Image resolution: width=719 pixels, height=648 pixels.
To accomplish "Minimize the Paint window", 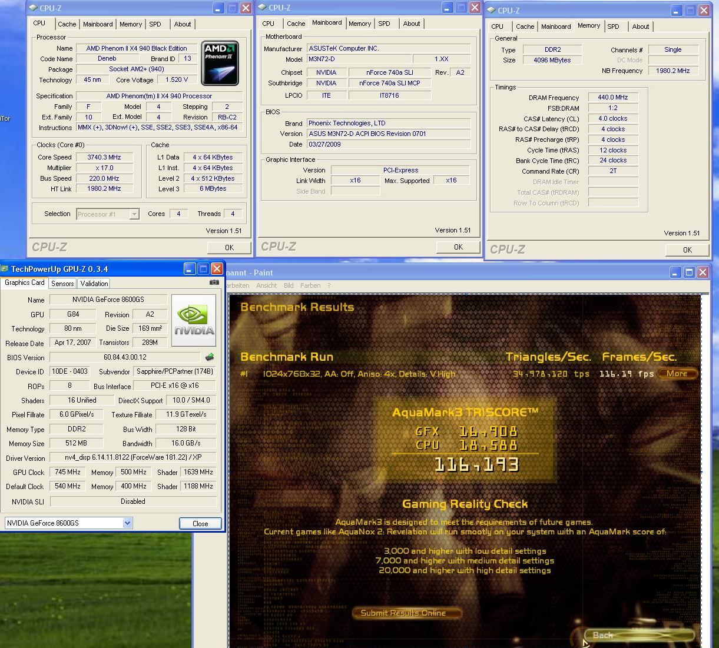I will coord(675,272).
